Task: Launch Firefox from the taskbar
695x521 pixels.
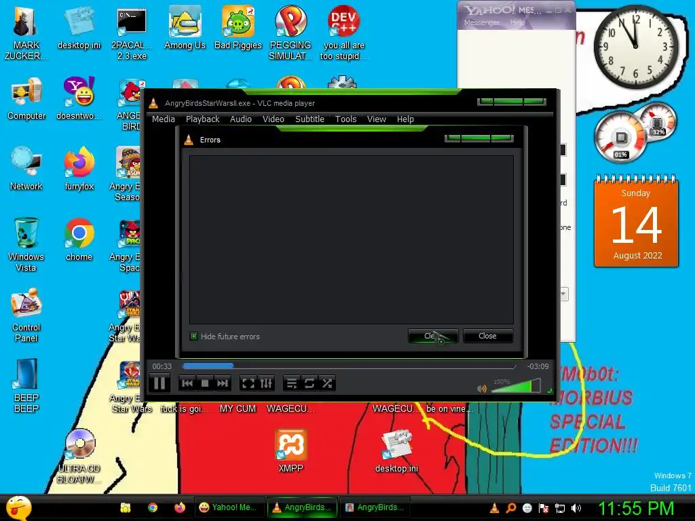Action: (179, 507)
